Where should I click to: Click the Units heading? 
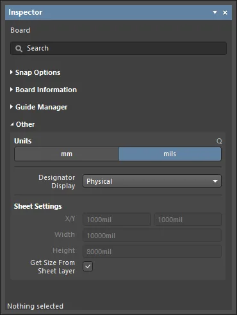tap(23, 141)
